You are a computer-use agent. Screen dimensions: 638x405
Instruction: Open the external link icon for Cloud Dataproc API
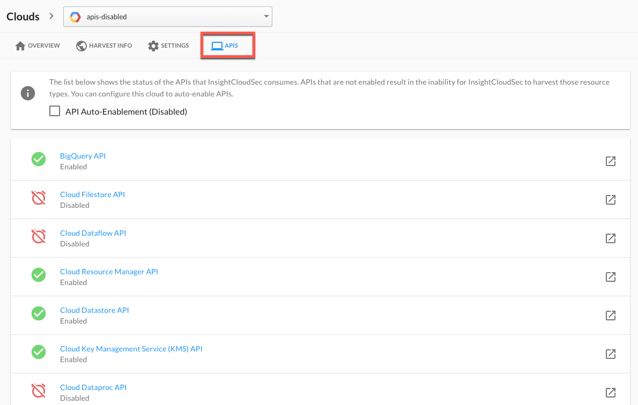[x=610, y=393]
